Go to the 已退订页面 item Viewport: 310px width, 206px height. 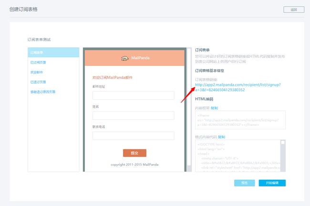coord(38,82)
